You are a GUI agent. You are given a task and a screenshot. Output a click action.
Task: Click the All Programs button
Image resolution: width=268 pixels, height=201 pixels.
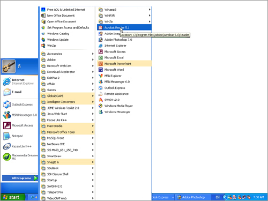click(x=20, y=178)
